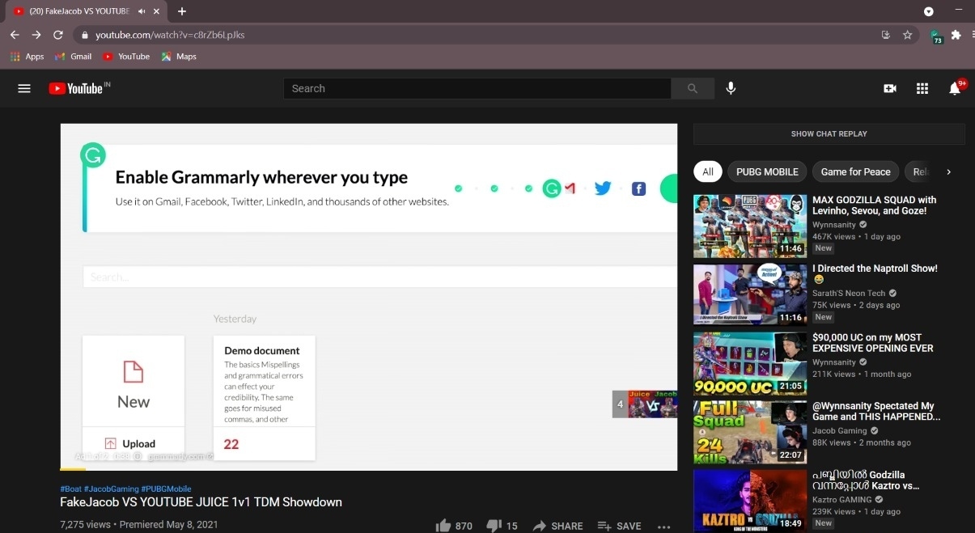The height and width of the screenshot is (533, 975).
Task: Open the #JacobGaming hashtag link
Action: [111, 489]
